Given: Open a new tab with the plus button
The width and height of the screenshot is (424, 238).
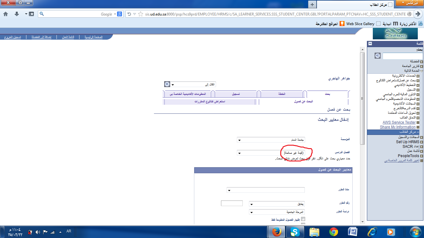Looking at the screenshot, I should 312,4.
